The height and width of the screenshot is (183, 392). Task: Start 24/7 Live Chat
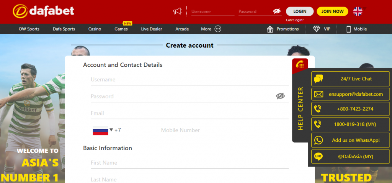351,79
